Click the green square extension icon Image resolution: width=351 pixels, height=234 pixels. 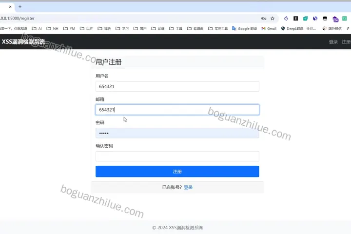click(345, 19)
